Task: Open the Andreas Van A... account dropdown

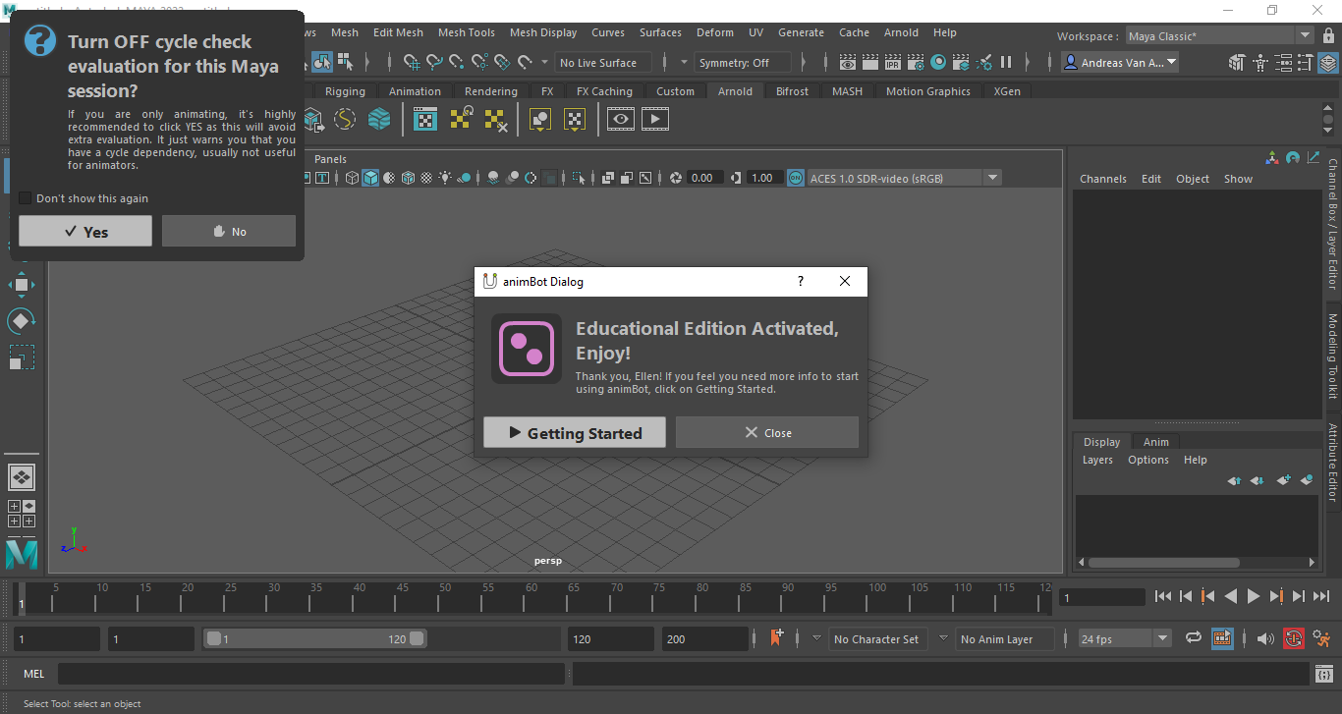Action: tap(1120, 63)
